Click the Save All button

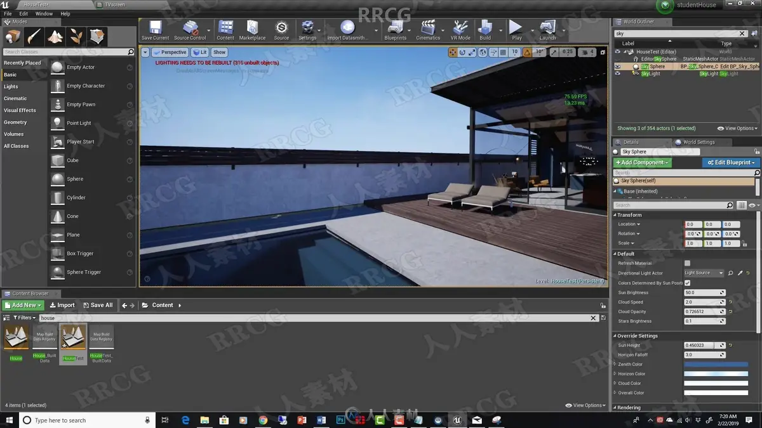point(98,305)
